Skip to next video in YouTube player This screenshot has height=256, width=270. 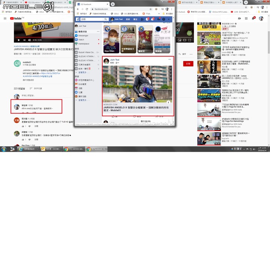tap(24, 40)
